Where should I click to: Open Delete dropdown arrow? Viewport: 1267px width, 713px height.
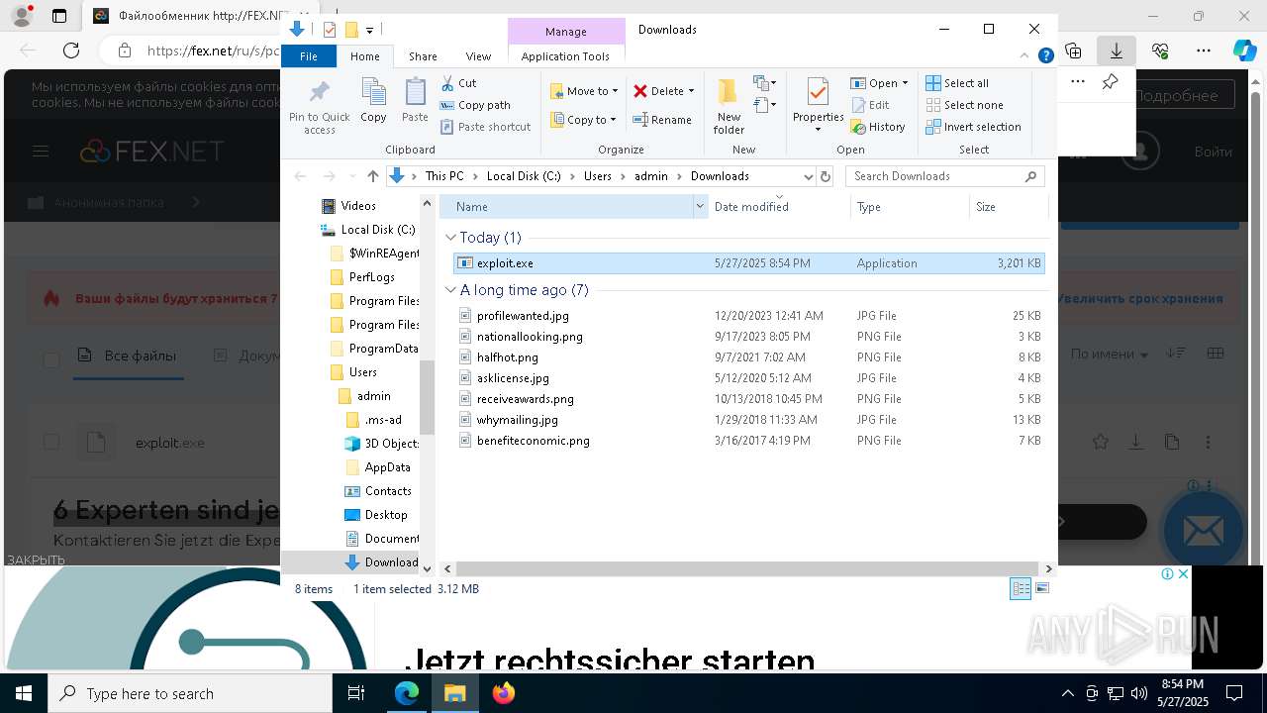pos(691,91)
